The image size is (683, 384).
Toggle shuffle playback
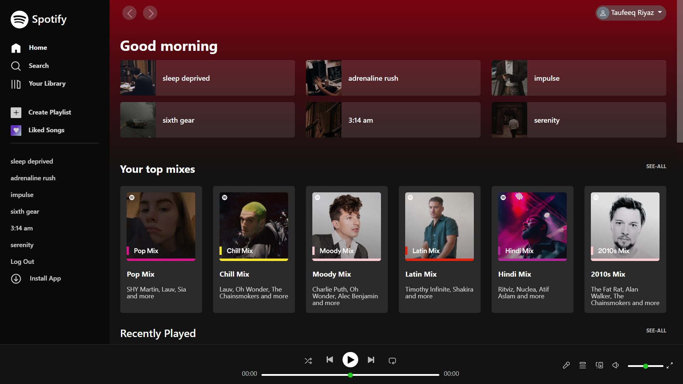click(308, 361)
